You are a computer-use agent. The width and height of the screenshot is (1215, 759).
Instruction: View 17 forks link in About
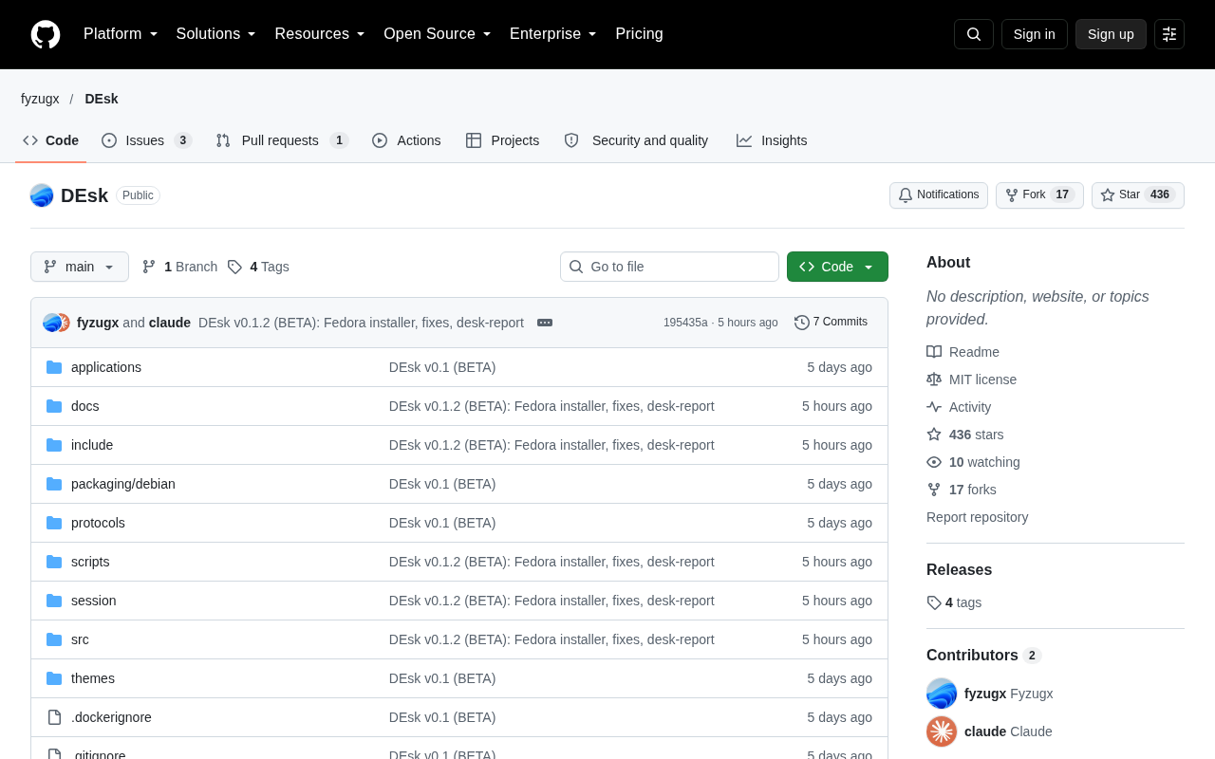click(x=962, y=490)
